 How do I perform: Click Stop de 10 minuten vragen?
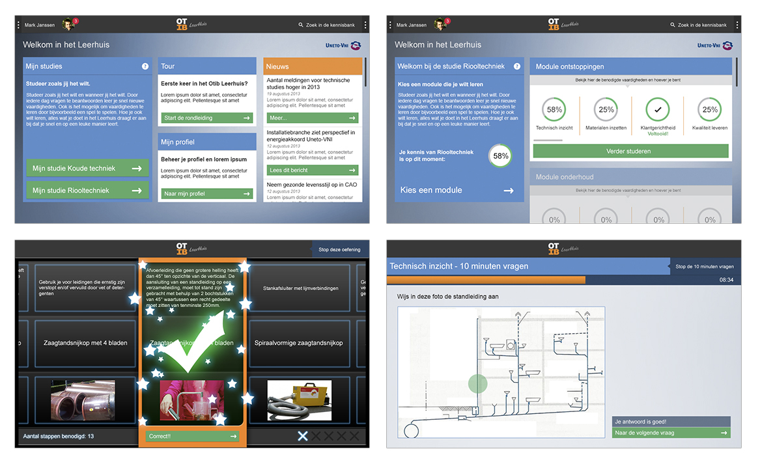[x=704, y=266]
